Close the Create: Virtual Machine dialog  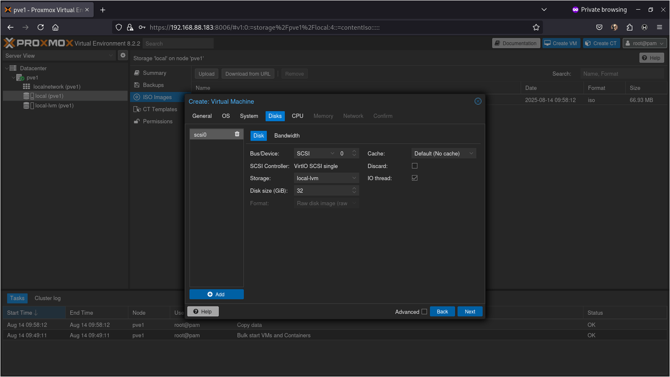[x=478, y=101]
